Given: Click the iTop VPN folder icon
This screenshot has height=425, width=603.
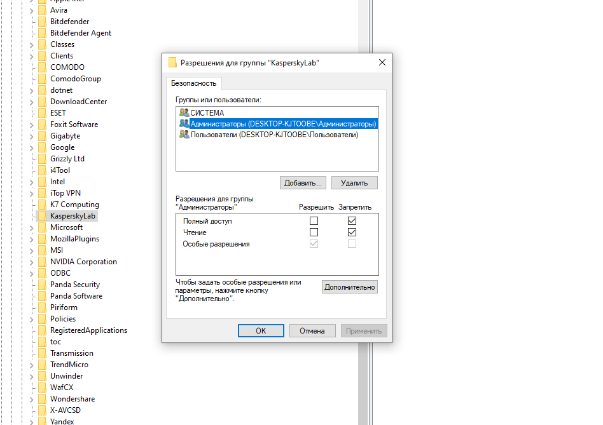Looking at the screenshot, I should coord(43,192).
